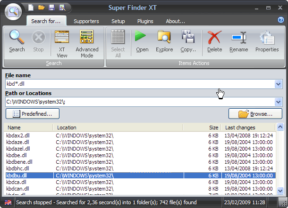
Task: Select kbdca.dll in the results list
Action: click(x=17, y=182)
